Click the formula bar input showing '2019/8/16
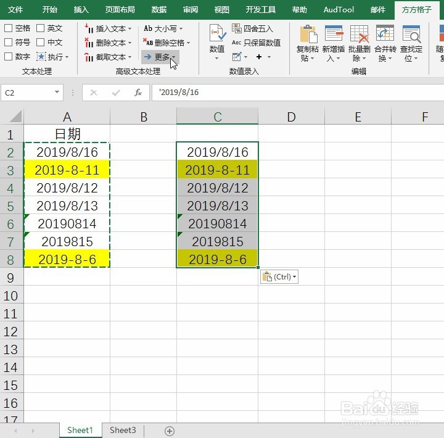The image size is (444, 438). pos(297,93)
